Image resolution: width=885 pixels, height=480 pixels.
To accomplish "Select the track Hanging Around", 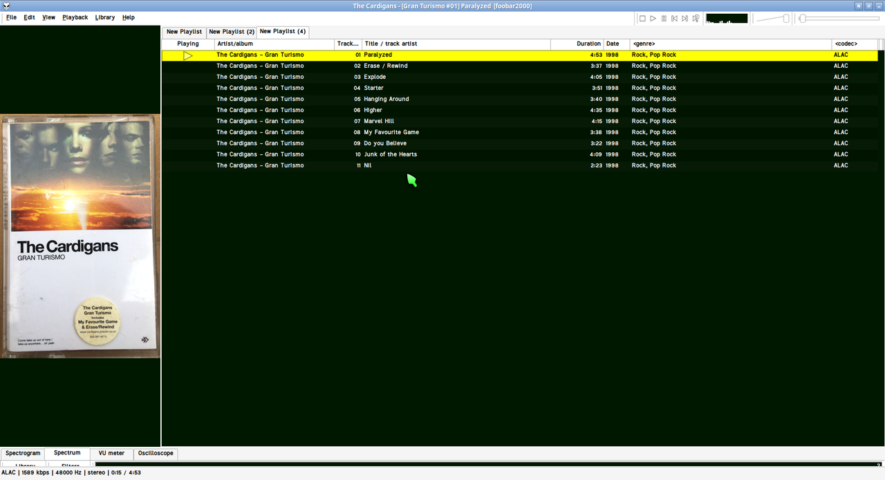I will click(520, 100).
